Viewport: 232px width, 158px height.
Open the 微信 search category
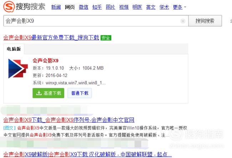84,7
